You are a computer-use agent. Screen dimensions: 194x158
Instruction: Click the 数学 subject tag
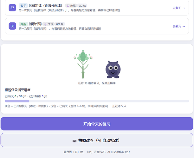click(23, 6)
